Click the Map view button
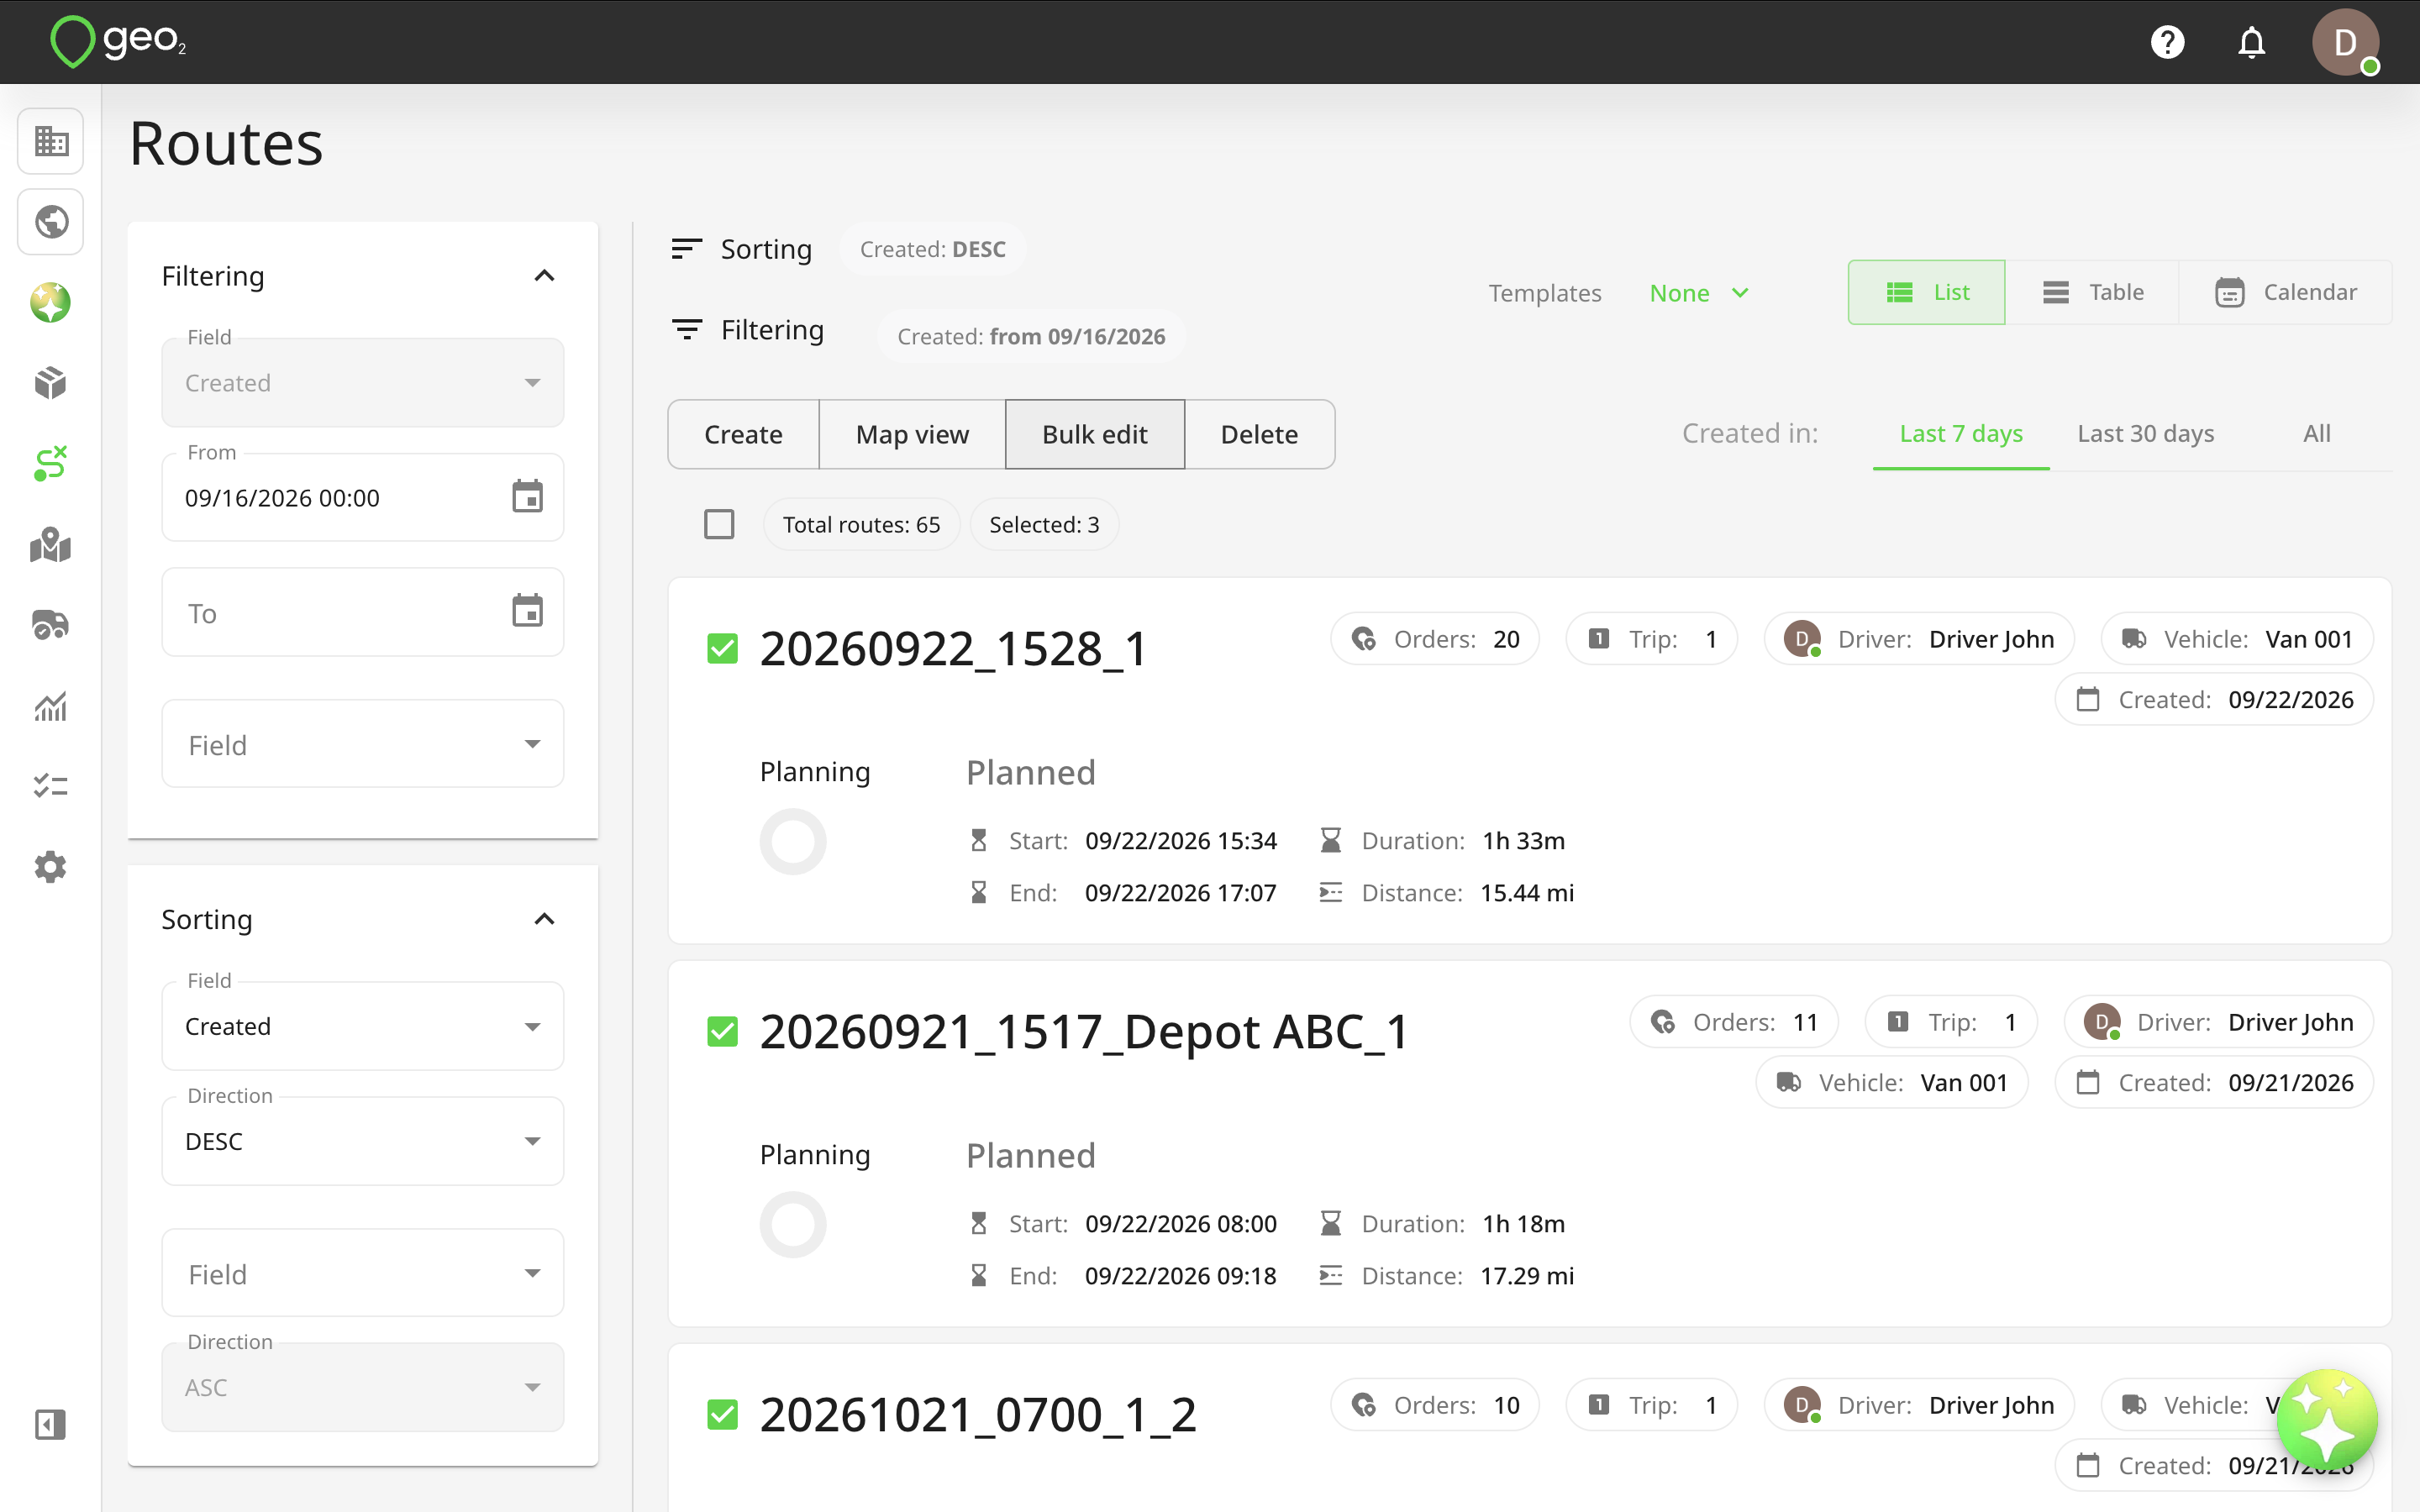 click(912, 434)
